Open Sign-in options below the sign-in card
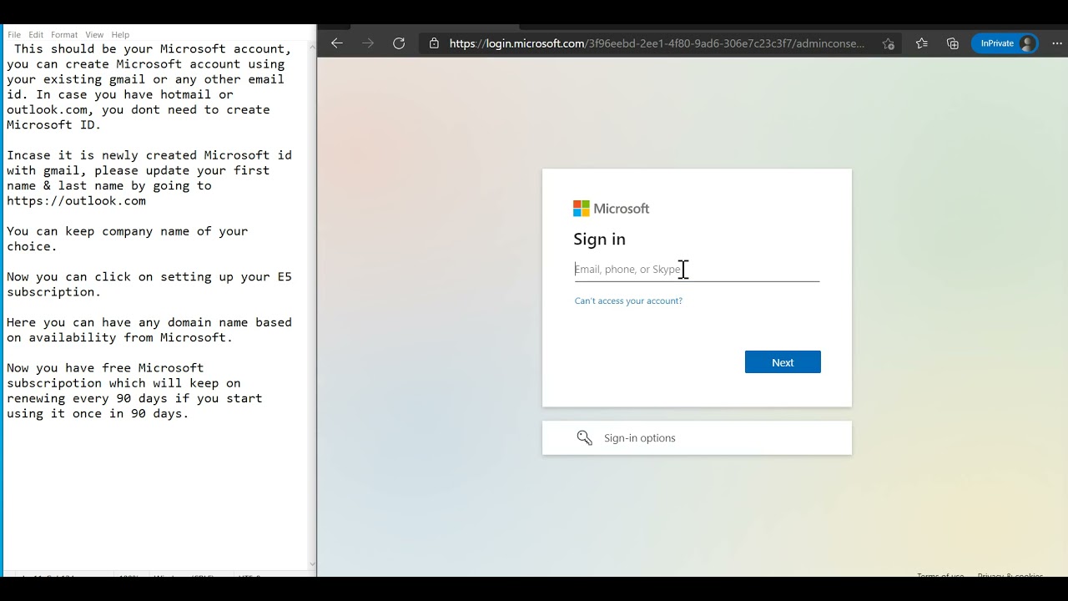The width and height of the screenshot is (1068, 601). 697,438
